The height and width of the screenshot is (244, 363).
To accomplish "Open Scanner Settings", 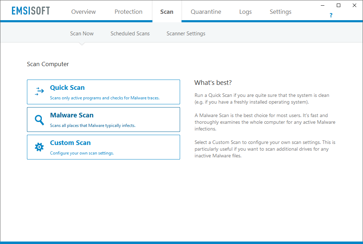I will pos(186,33).
